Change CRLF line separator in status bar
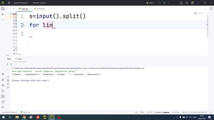This screenshot has height=120, width=214. click(142, 112)
